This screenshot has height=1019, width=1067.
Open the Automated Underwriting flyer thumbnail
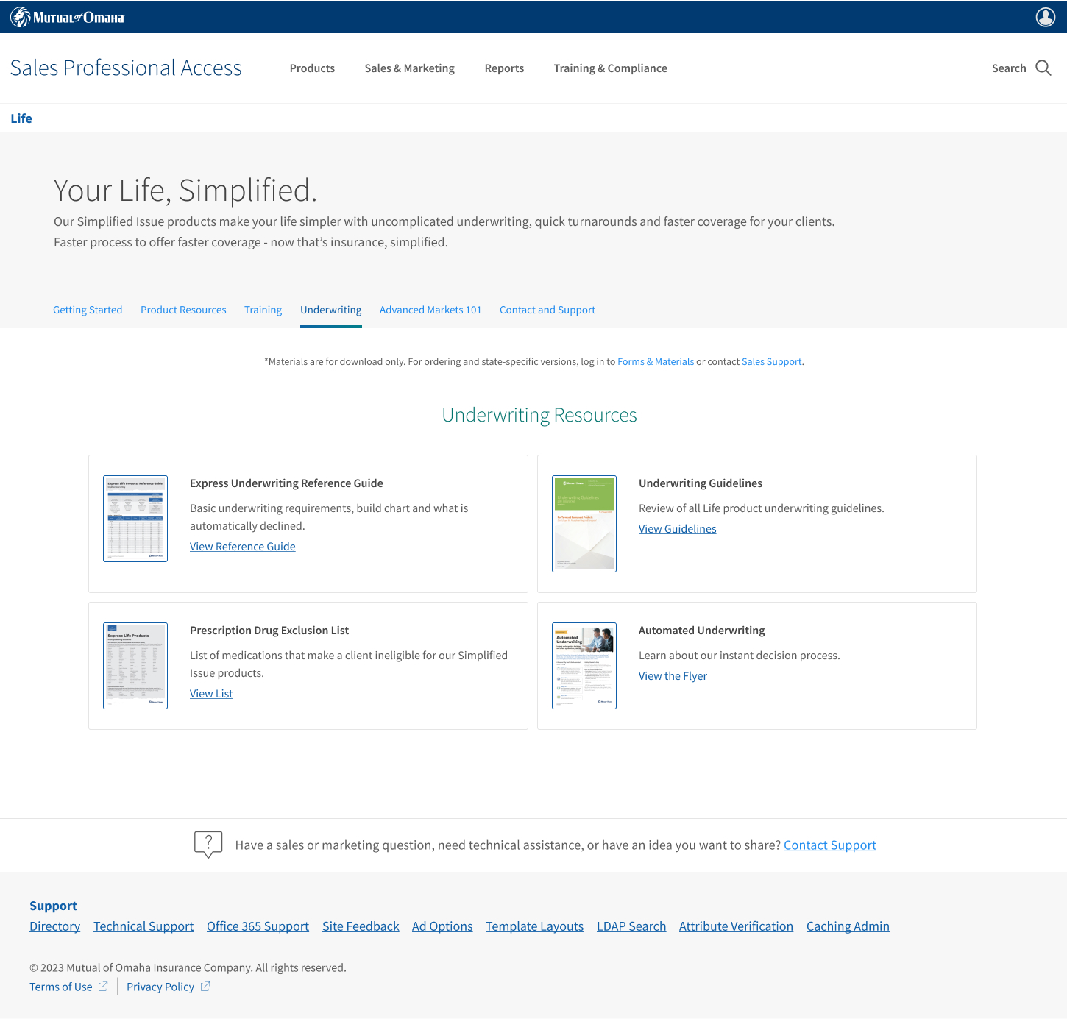pyautogui.click(x=584, y=666)
